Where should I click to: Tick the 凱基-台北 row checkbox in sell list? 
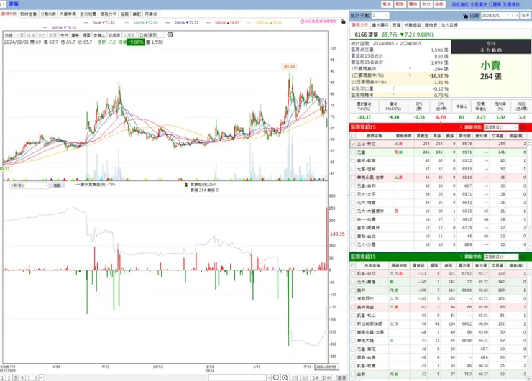tap(353, 273)
